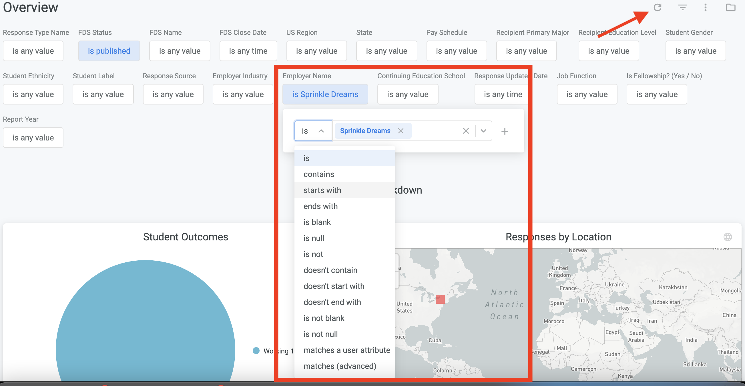745x386 pixels.
Task: Select 'contains' condition
Action: point(344,174)
